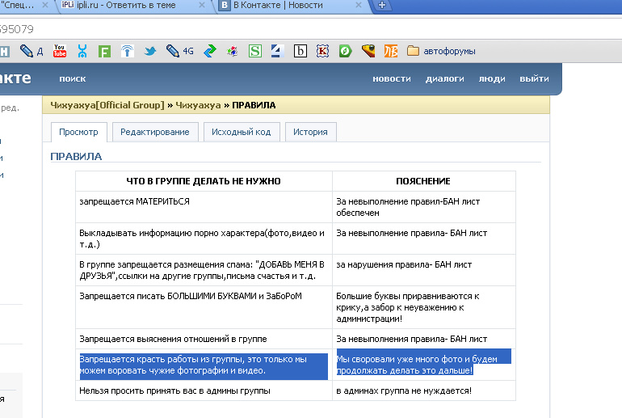Open a new browser tab
The width and height of the screenshot is (622, 418).
(382, 6)
